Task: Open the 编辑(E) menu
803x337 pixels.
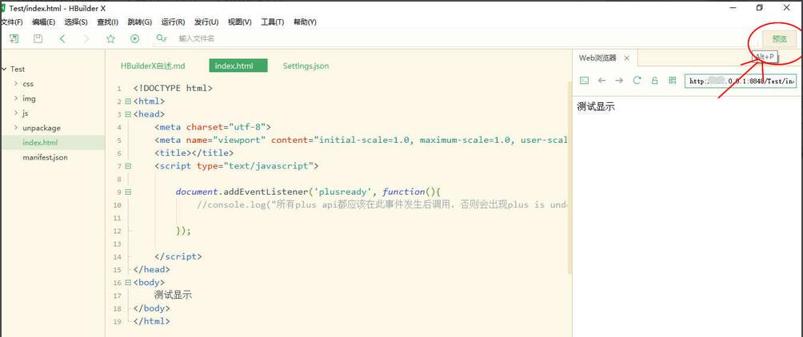Action: click(43, 22)
